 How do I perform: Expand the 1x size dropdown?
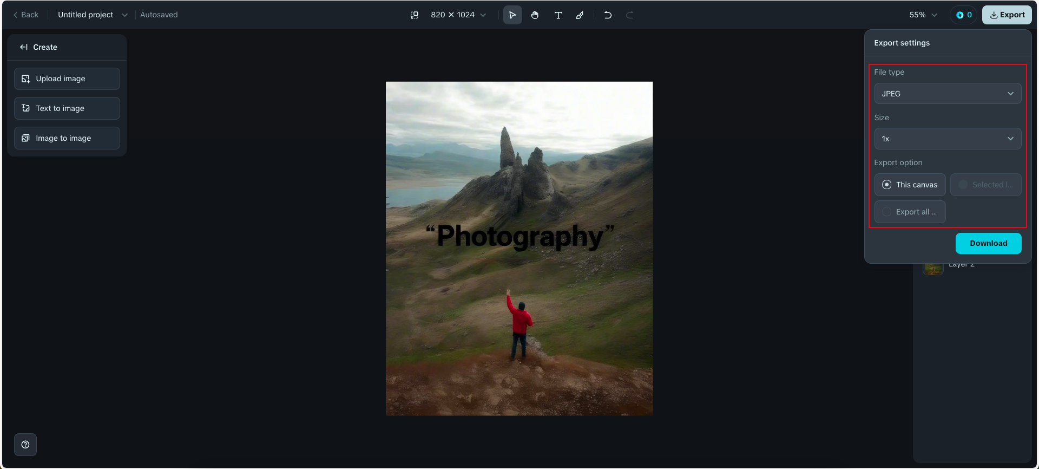(x=948, y=139)
